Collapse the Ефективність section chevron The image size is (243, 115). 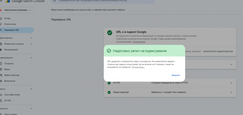(x=31, y=38)
